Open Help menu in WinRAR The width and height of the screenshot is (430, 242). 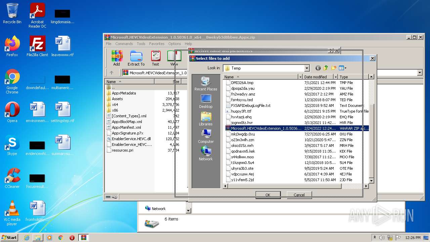[188, 44]
